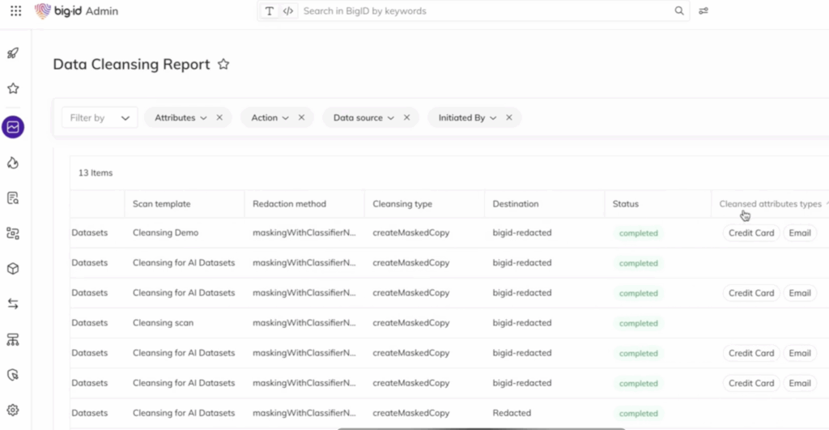The image size is (829, 430).
Task: Expand the Data source filter dropdown
Action: click(363, 117)
